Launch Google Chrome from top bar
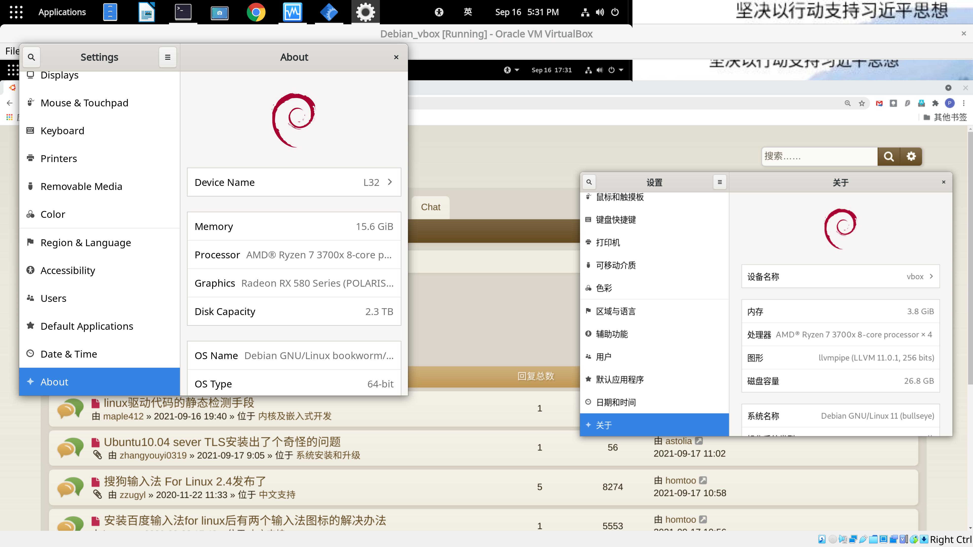Image resolution: width=973 pixels, height=547 pixels. click(x=256, y=12)
